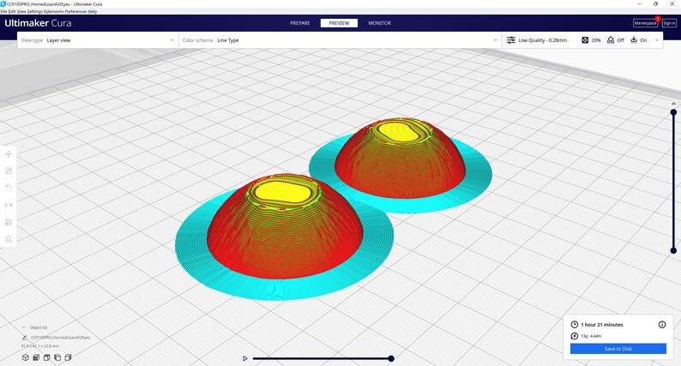Screen dimensions: 681x366
Task: Expand the print settings panel chevron
Action: click(x=657, y=40)
